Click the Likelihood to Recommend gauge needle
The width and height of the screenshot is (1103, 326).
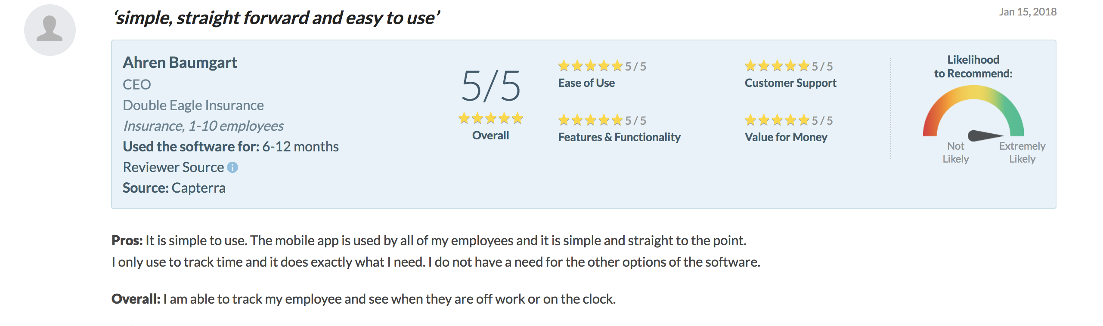tap(985, 136)
